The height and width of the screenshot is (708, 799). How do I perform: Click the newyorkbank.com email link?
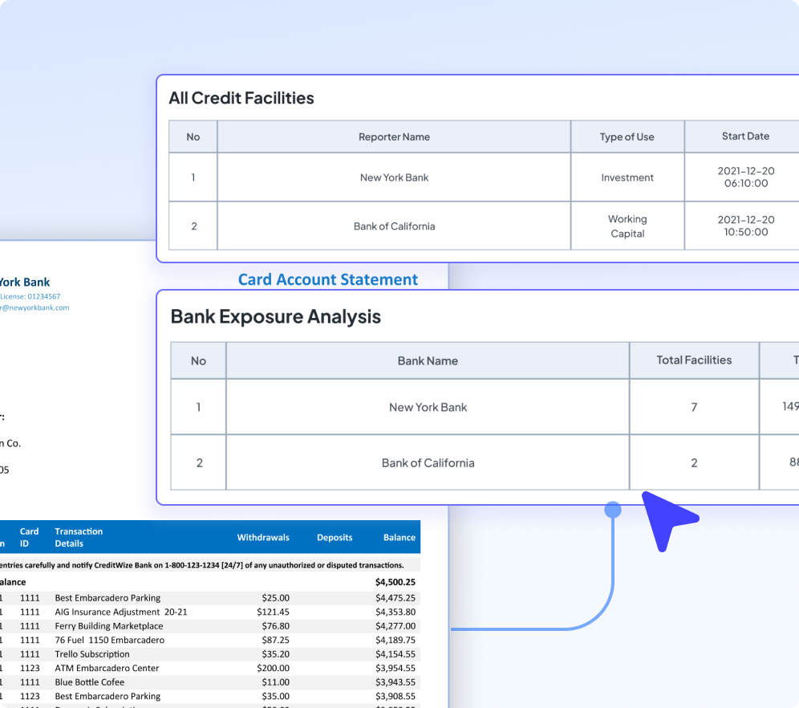pos(34,307)
